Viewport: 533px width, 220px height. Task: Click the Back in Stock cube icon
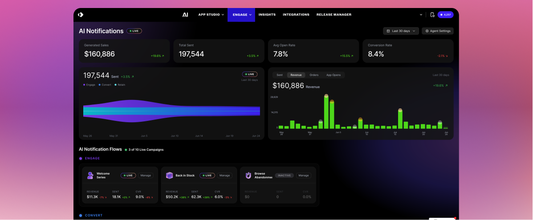[x=169, y=176]
